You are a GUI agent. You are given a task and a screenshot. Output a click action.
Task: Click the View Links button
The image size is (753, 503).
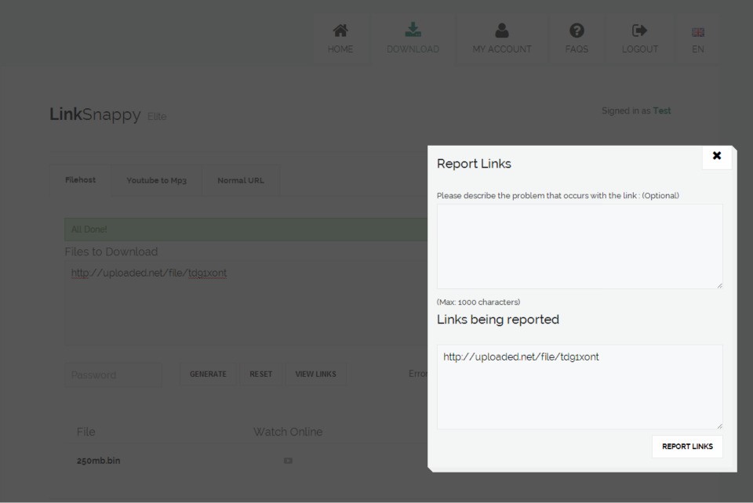coord(315,374)
